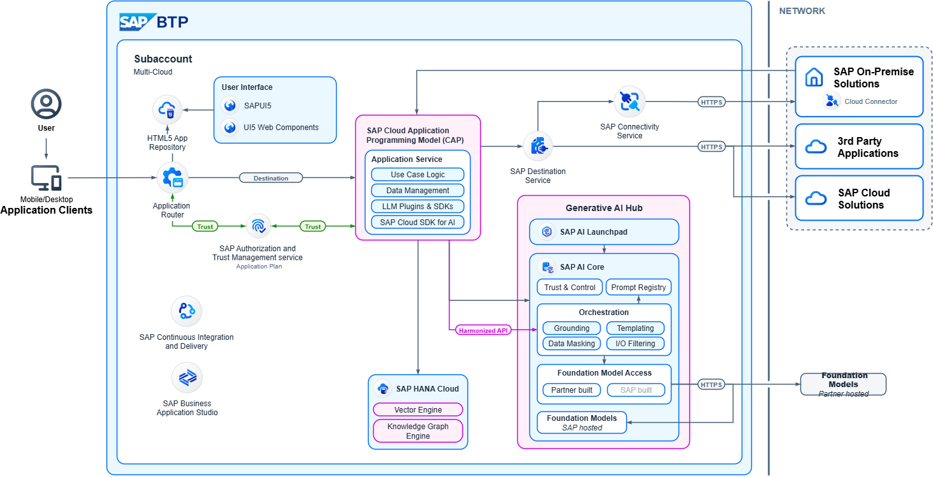Click the fingerprint Authorization and Trust icon

point(258,226)
